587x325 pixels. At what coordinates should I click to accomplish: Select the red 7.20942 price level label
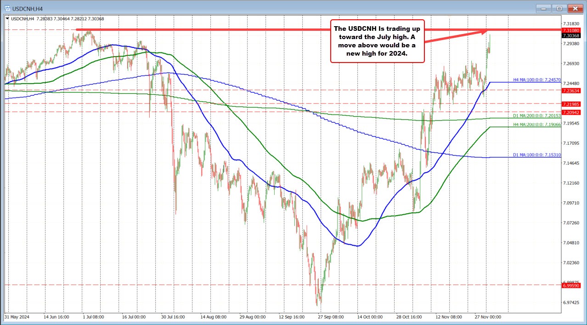571,112
